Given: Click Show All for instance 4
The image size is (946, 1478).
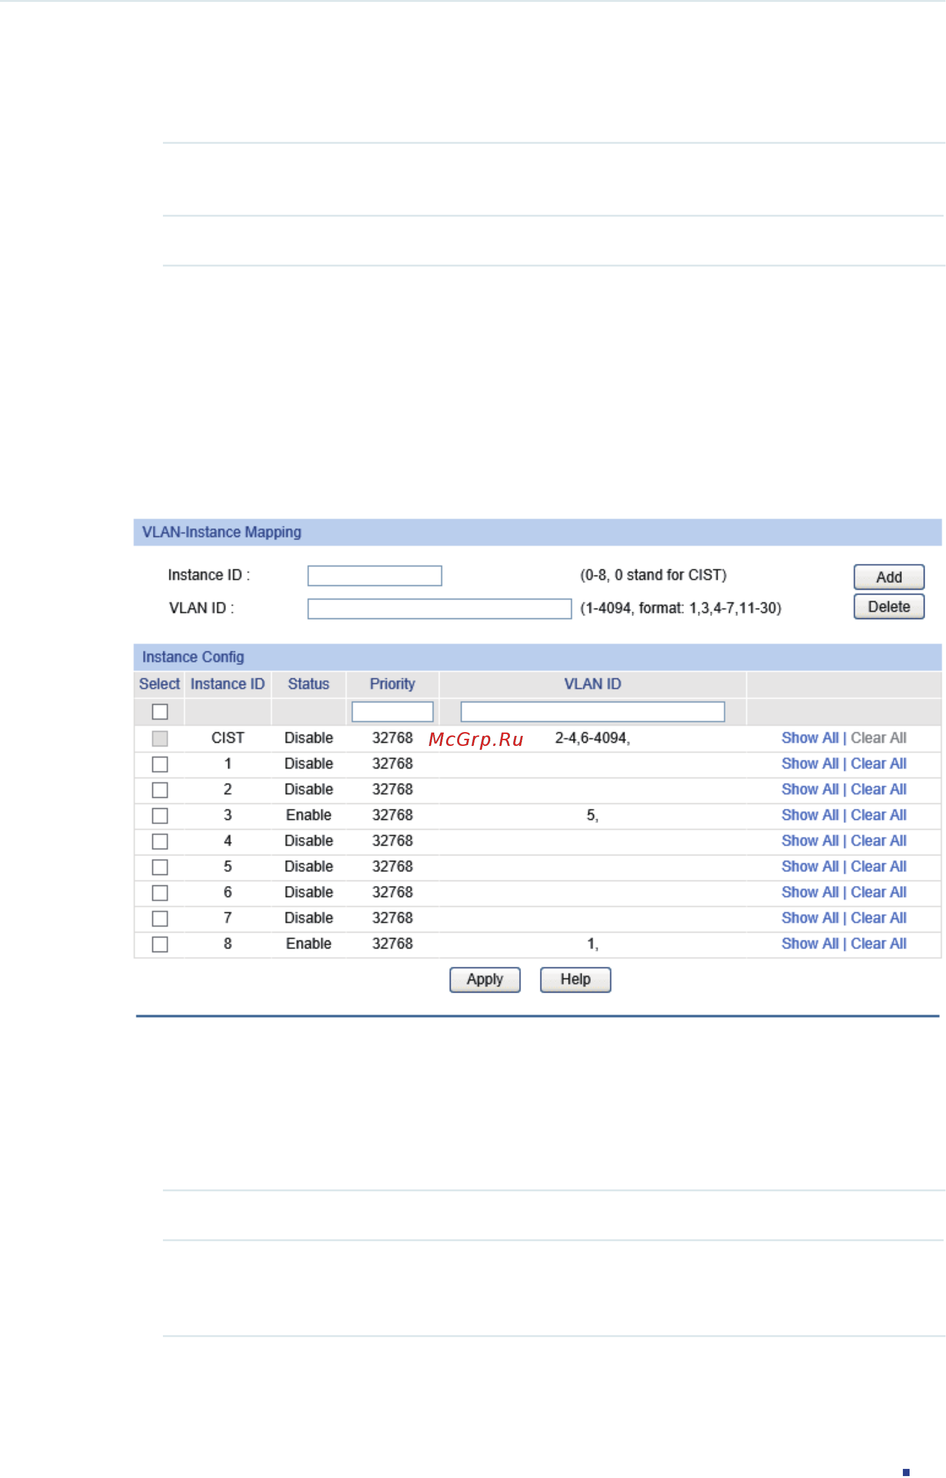Looking at the screenshot, I should click(809, 841).
